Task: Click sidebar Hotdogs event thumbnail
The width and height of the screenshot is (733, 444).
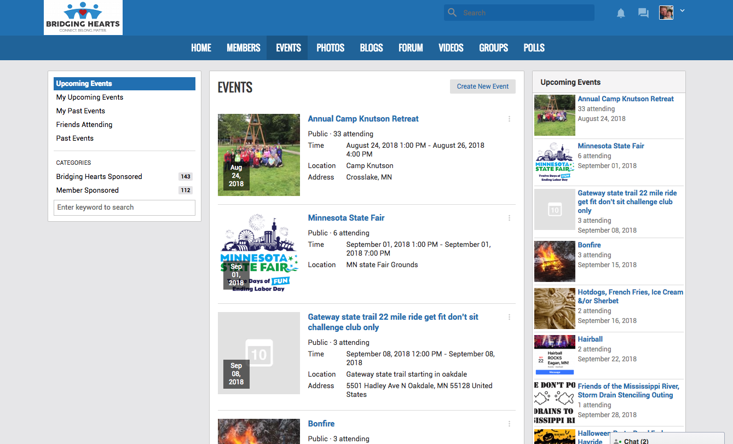Action: point(555,308)
